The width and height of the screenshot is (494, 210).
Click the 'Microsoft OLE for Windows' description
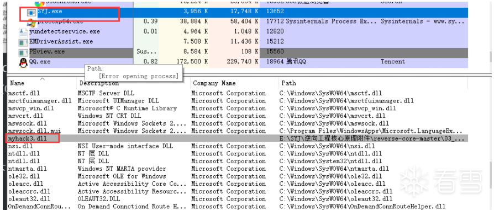pyautogui.click(x=122, y=176)
